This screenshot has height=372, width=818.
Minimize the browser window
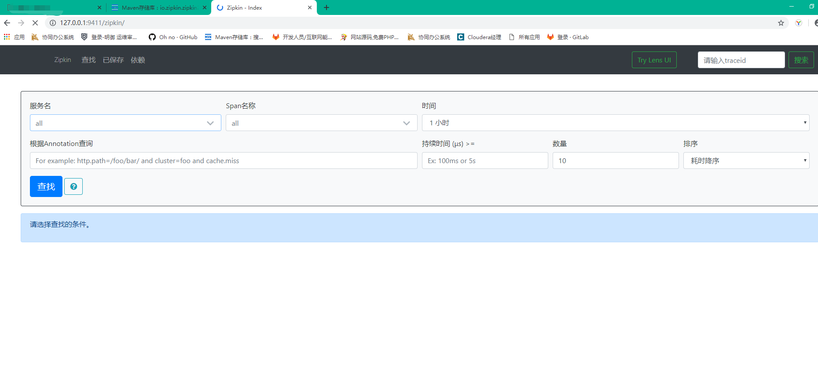792,7
